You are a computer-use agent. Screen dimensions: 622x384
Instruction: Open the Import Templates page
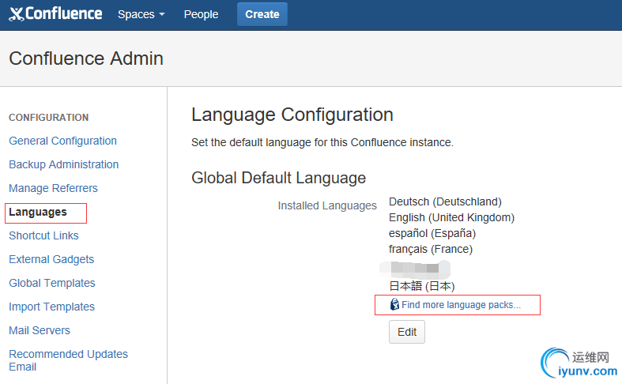pyautogui.click(x=51, y=307)
